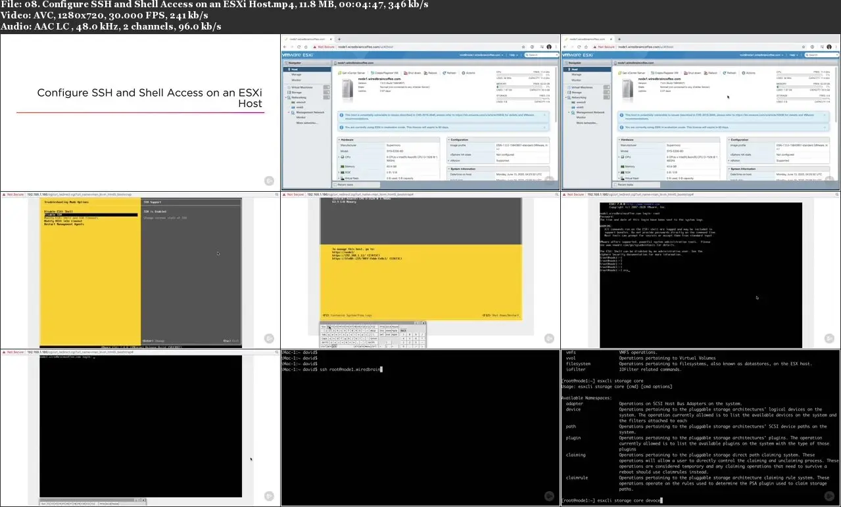Select Manage under Host in top-middle frame
This screenshot has width=841, height=507.
(x=297, y=75)
